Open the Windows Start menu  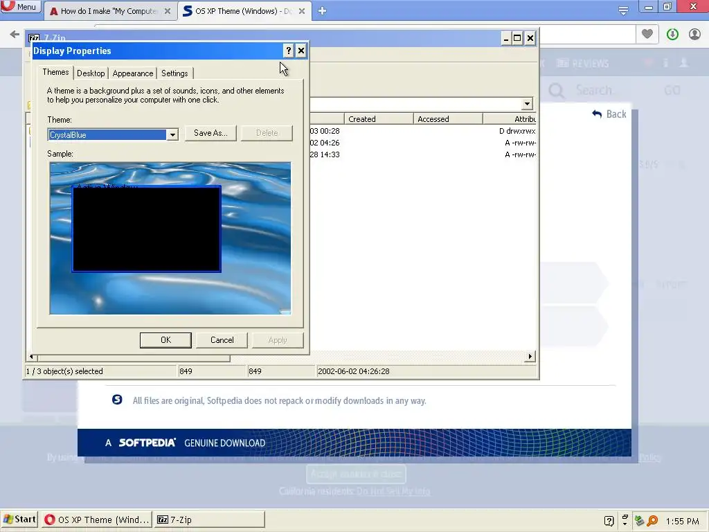tap(19, 520)
